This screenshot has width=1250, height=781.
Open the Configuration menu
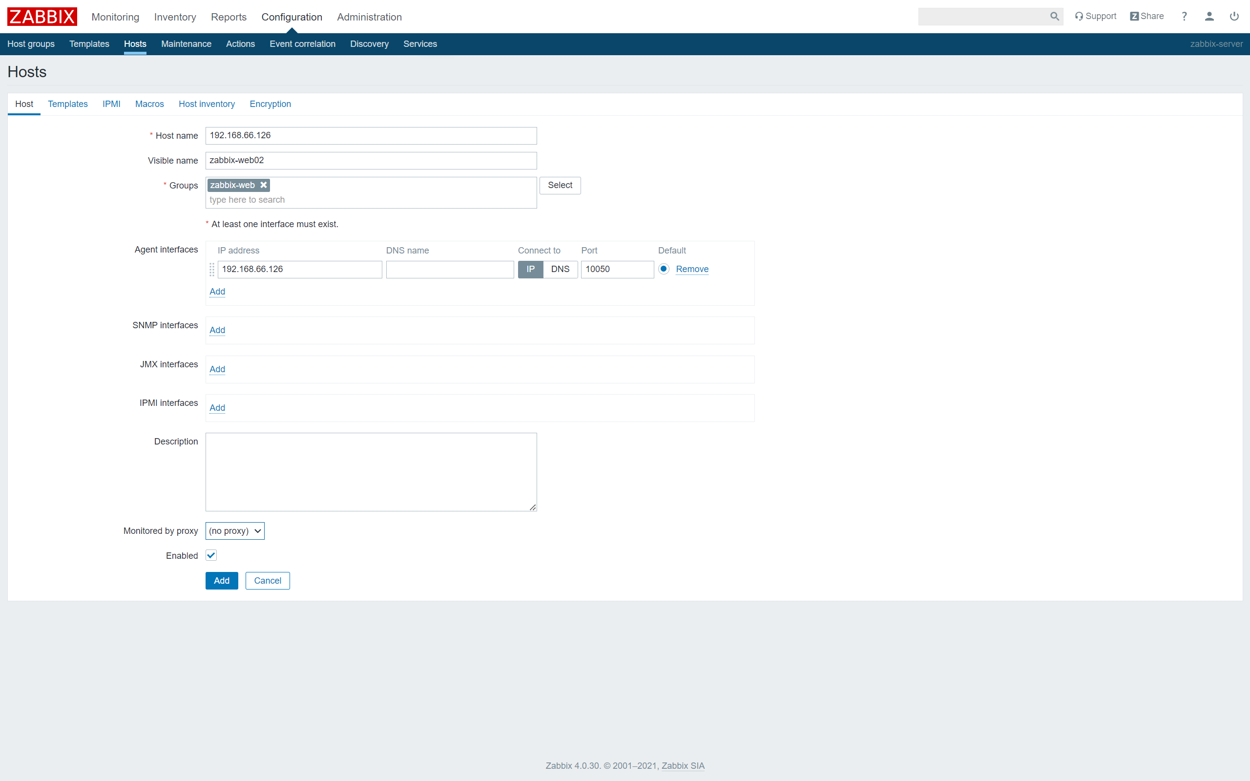point(292,17)
